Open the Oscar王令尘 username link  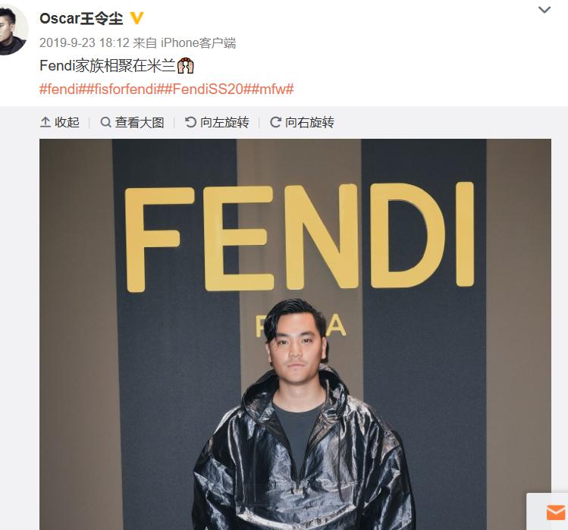[x=81, y=18]
